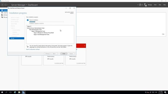
Task: Click the red tile header with count 1
Action: coord(81,46)
